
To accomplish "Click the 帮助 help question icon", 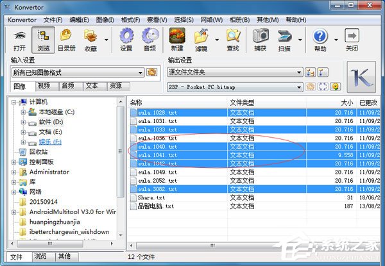I will [x=320, y=36].
